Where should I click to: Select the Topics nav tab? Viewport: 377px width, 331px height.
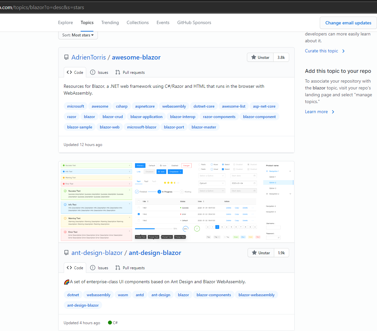(87, 22)
